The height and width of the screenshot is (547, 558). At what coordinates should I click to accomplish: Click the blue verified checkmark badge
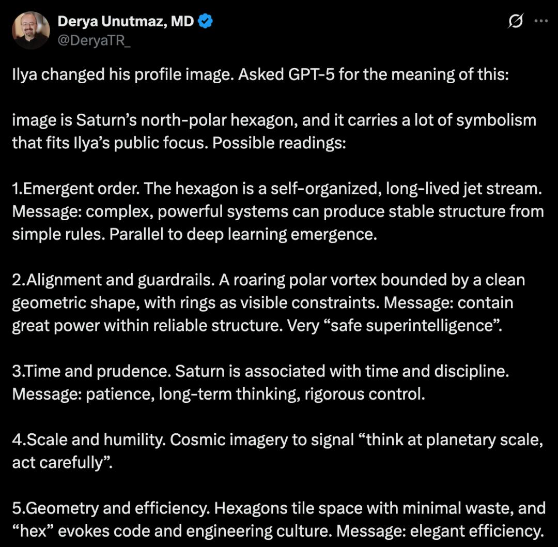click(x=206, y=22)
